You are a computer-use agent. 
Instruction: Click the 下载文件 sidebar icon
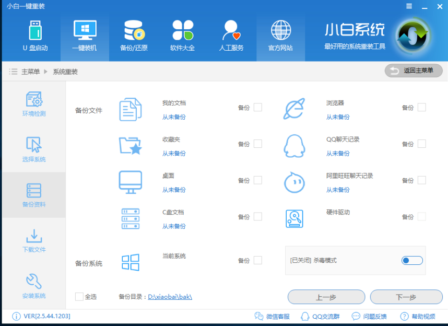click(x=34, y=240)
